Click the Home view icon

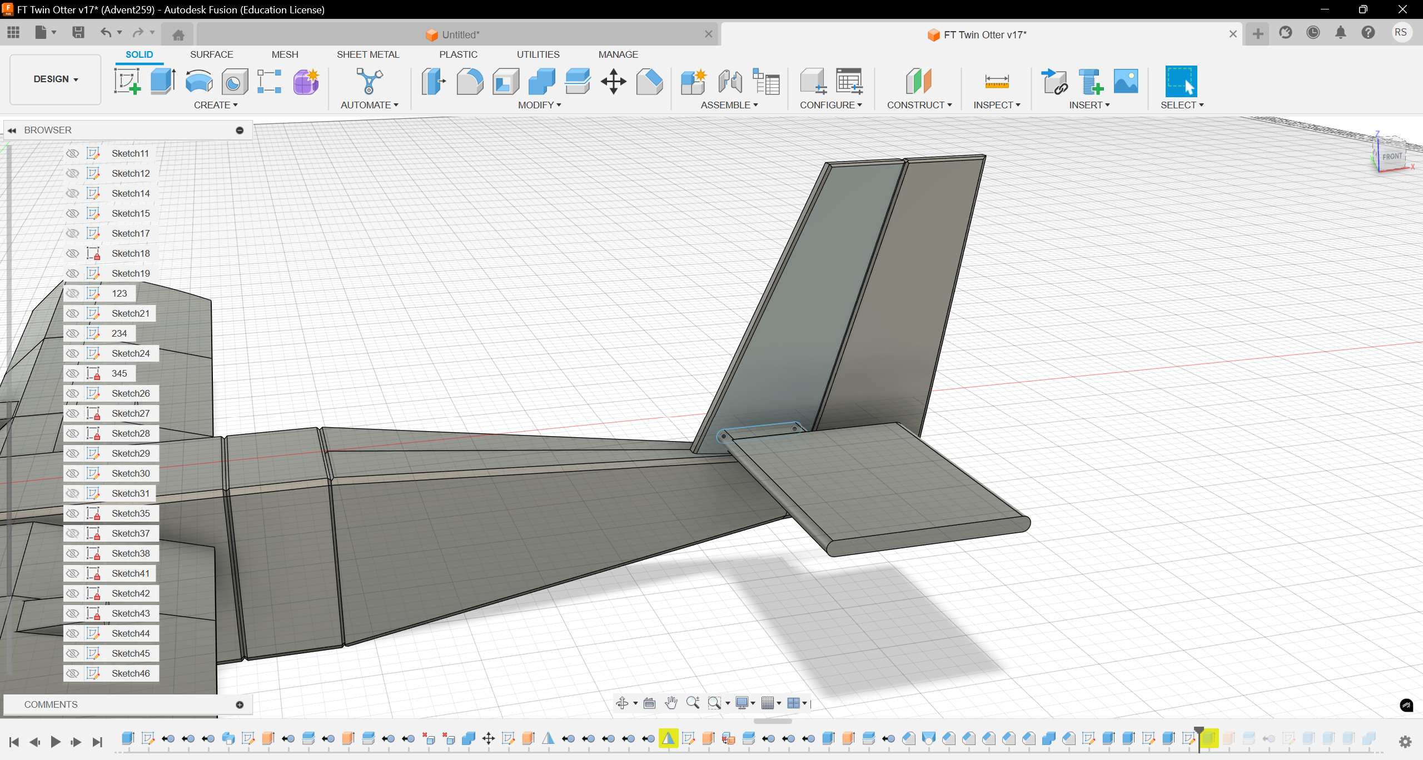(178, 35)
